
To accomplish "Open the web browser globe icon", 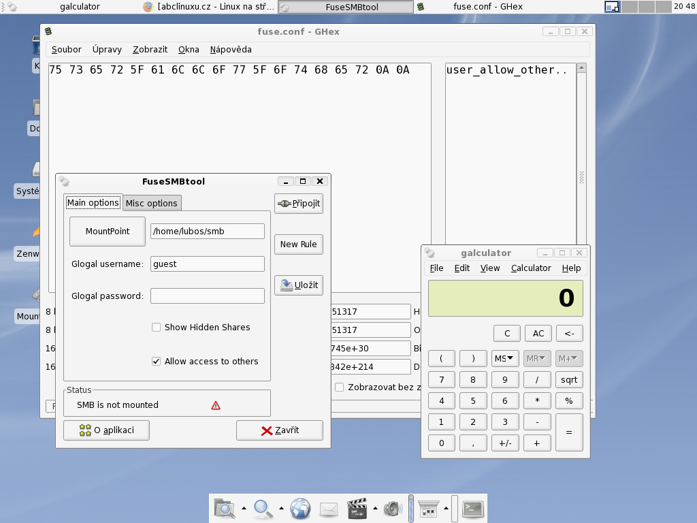I will (300, 509).
